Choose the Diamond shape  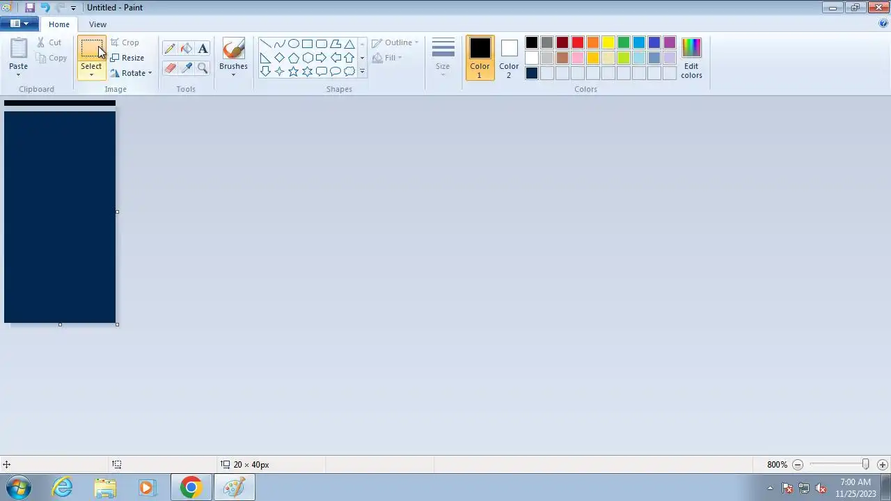click(x=279, y=58)
